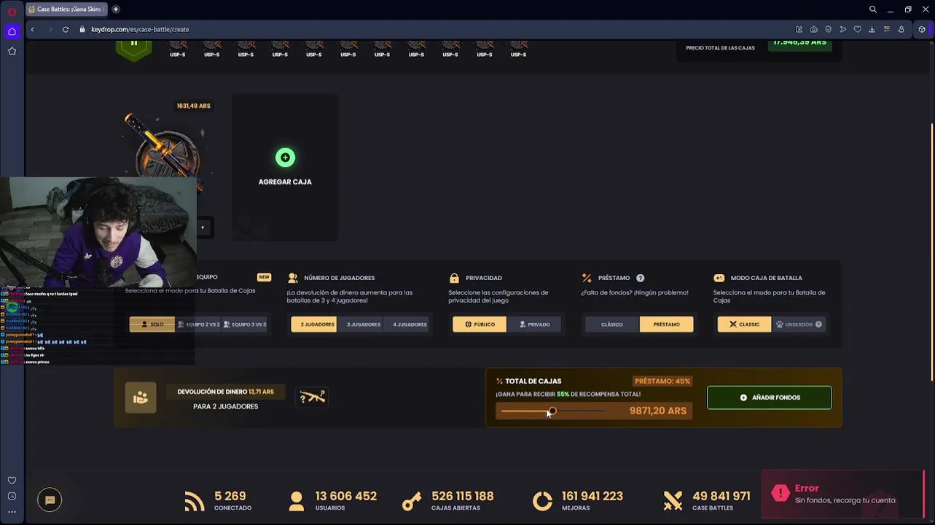Image resolution: width=935 pixels, height=525 pixels.
Task: Open Opera home sidebar icon
Action: pyautogui.click(x=12, y=31)
